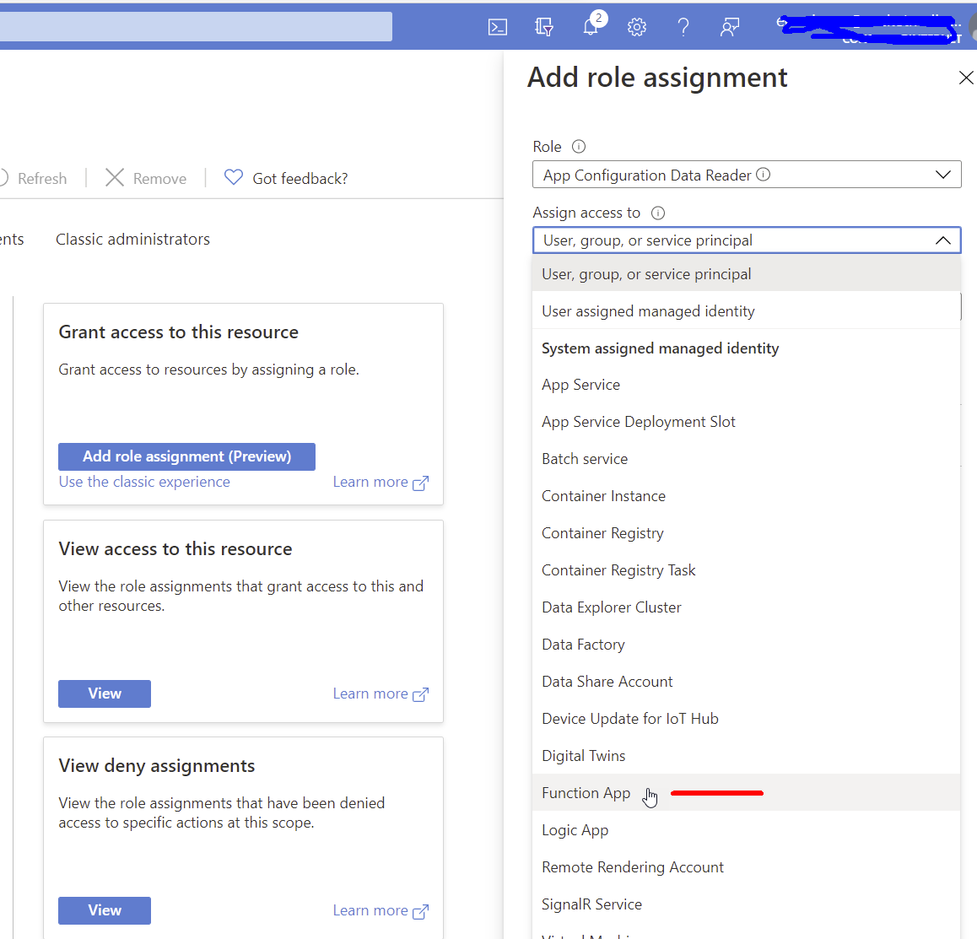Click the Got feedback heart icon

pyautogui.click(x=234, y=177)
